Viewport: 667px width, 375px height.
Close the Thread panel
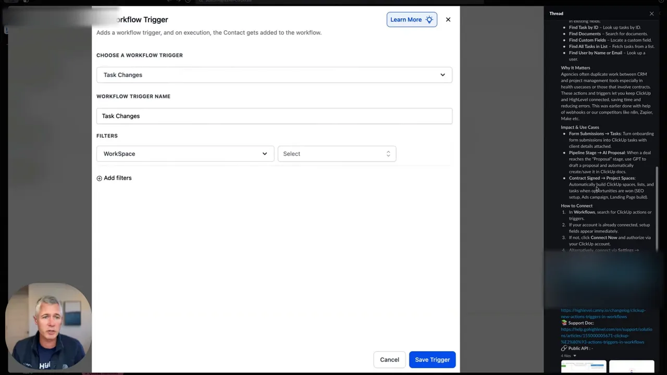point(651,14)
